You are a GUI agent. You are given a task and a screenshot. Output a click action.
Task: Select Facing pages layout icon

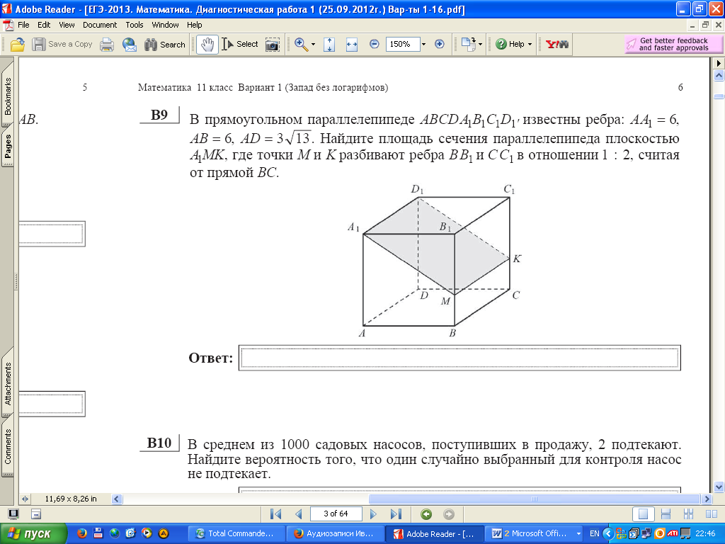click(x=712, y=514)
